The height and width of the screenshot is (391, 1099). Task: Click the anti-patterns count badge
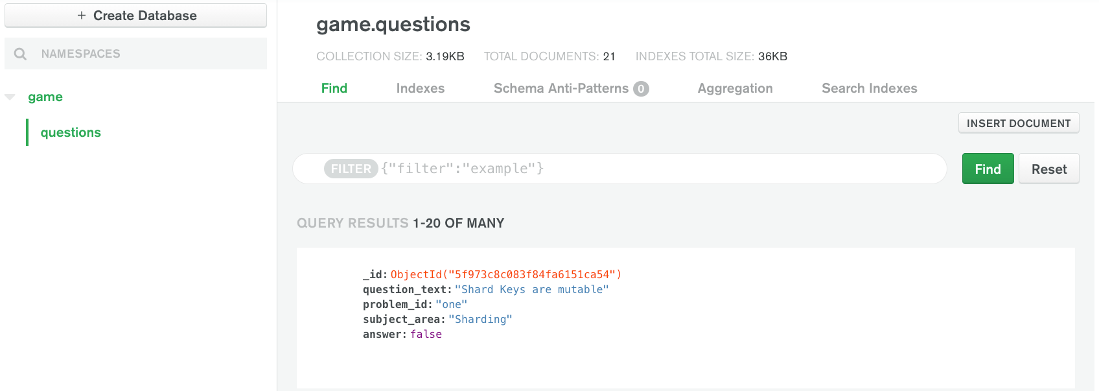pos(641,89)
